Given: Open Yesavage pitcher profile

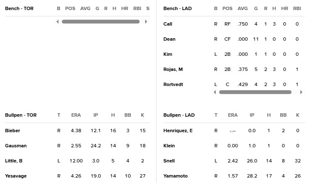Looking at the screenshot, I should pyautogui.click(x=16, y=176).
